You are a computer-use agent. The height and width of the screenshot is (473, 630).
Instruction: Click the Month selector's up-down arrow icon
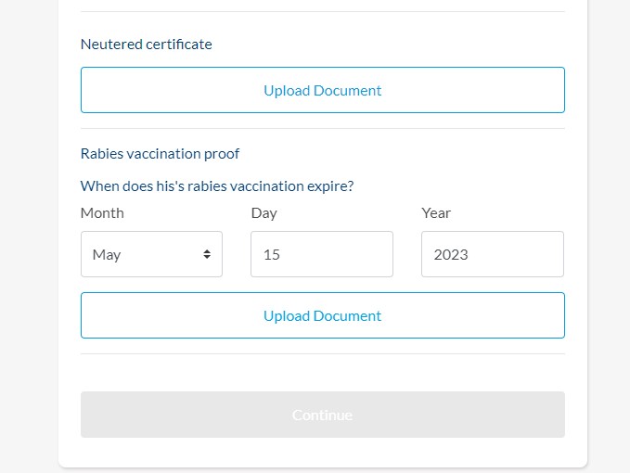click(x=207, y=254)
